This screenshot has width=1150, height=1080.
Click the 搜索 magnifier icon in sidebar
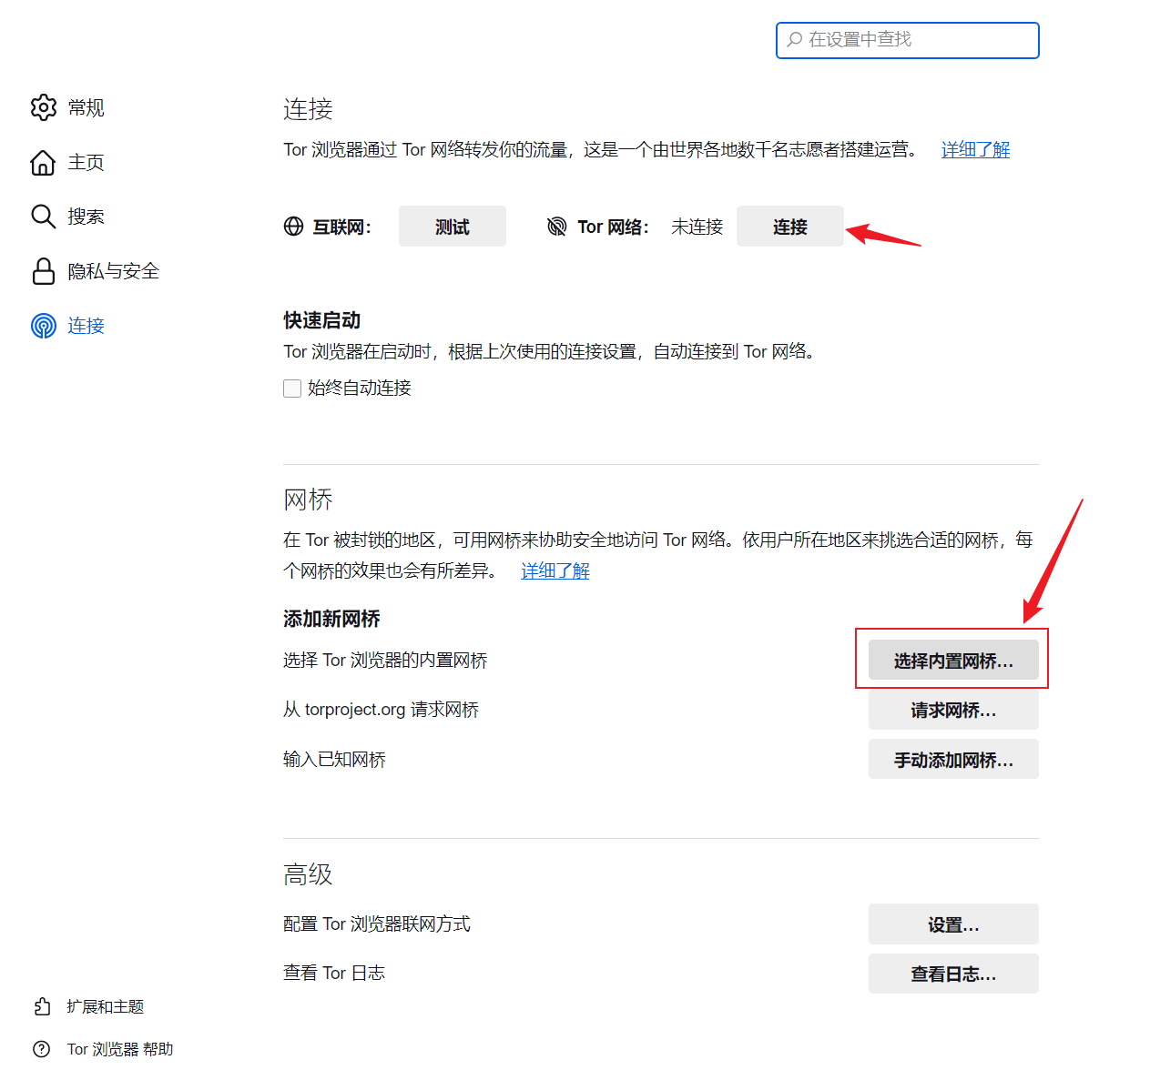click(x=43, y=217)
